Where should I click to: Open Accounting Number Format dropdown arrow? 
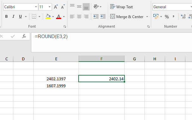click(161, 17)
